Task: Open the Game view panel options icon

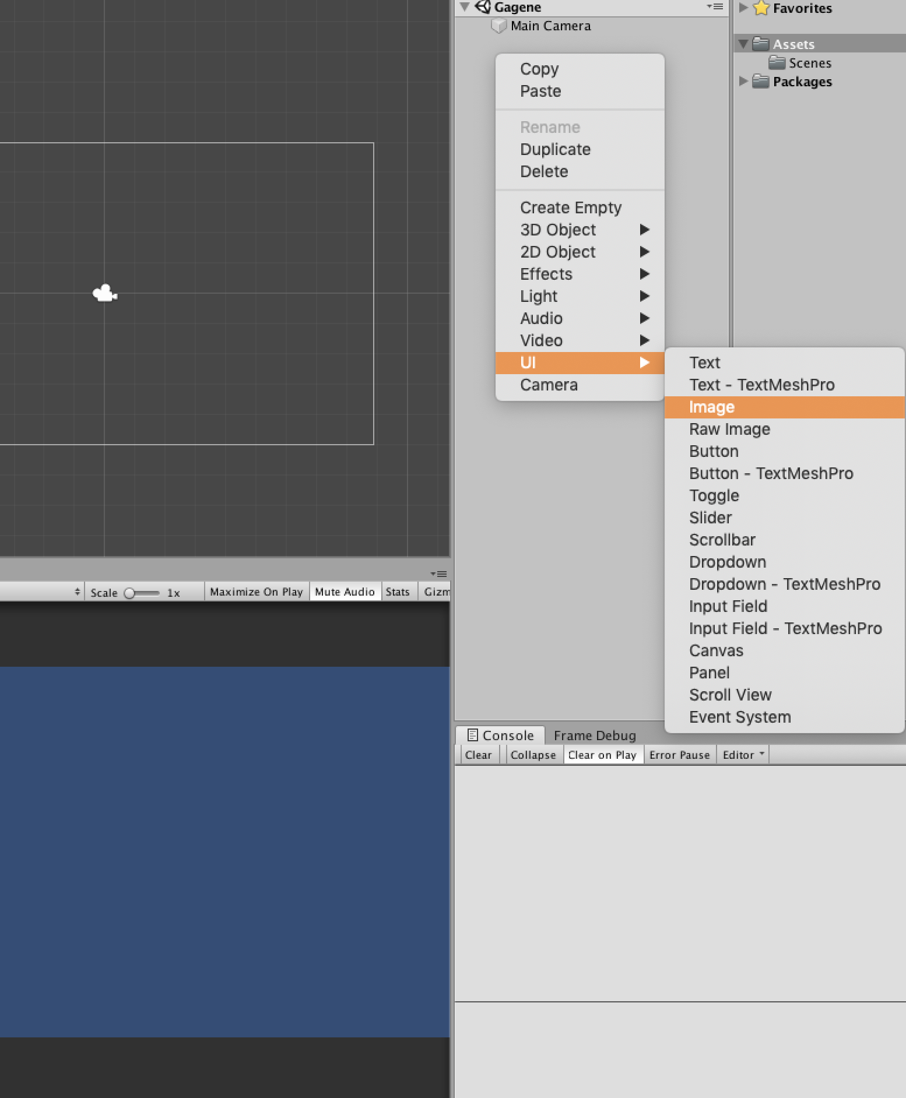Action: pos(438,573)
